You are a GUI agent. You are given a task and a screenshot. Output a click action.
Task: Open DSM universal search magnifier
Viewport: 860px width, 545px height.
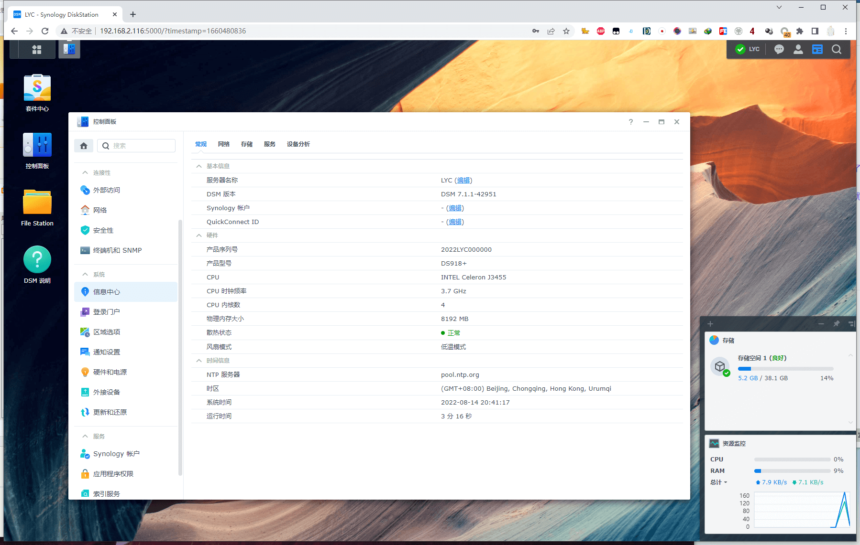[837, 49]
